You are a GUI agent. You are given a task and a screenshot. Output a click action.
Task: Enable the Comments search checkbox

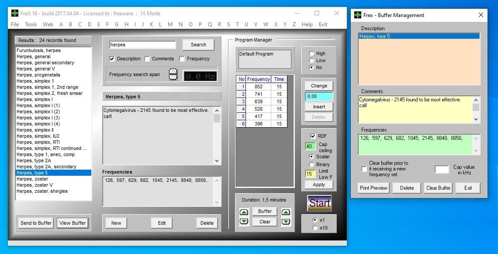click(x=147, y=59)
